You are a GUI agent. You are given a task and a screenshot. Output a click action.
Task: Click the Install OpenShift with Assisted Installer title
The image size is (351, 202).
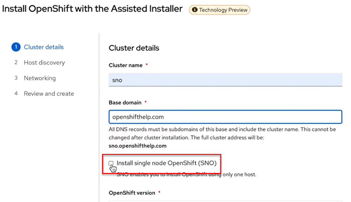point(92,9)
